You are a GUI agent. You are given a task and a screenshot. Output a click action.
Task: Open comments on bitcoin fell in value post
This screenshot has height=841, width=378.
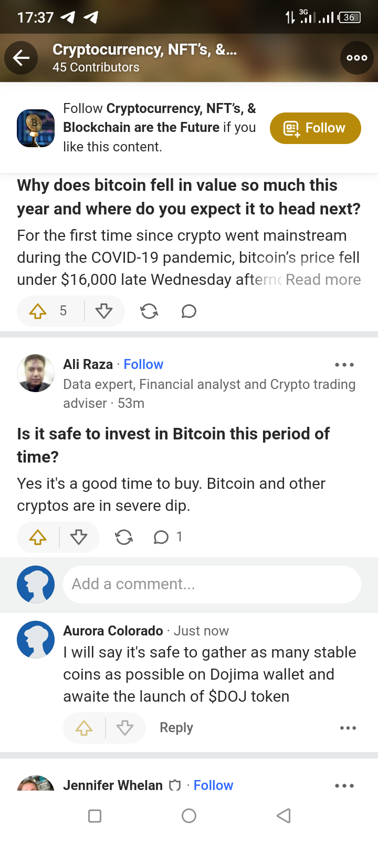[x=188, y=311]
